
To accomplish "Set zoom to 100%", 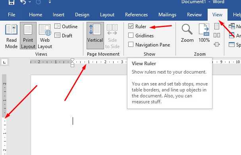I will (x=204, y=33).
